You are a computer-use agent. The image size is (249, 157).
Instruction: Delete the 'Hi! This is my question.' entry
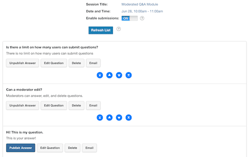[x=73, y=148]
